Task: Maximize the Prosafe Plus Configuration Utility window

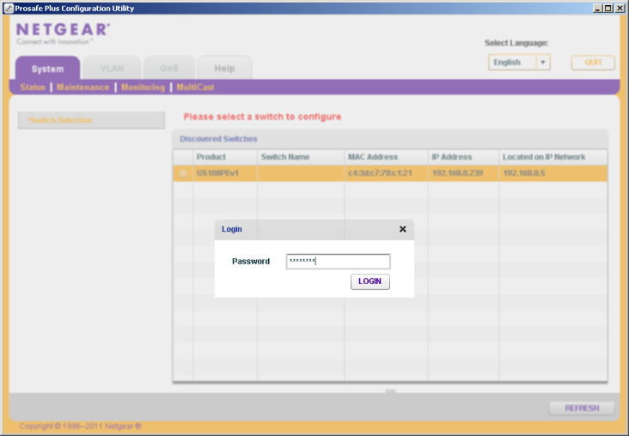Action: point(608,8)
